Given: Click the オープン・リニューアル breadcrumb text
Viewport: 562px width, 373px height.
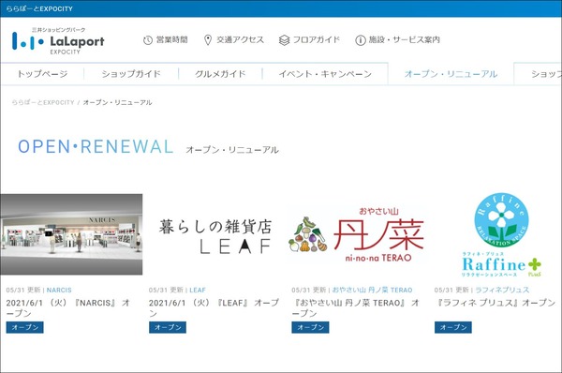Looking at the screenshot, I should point(118,102).
